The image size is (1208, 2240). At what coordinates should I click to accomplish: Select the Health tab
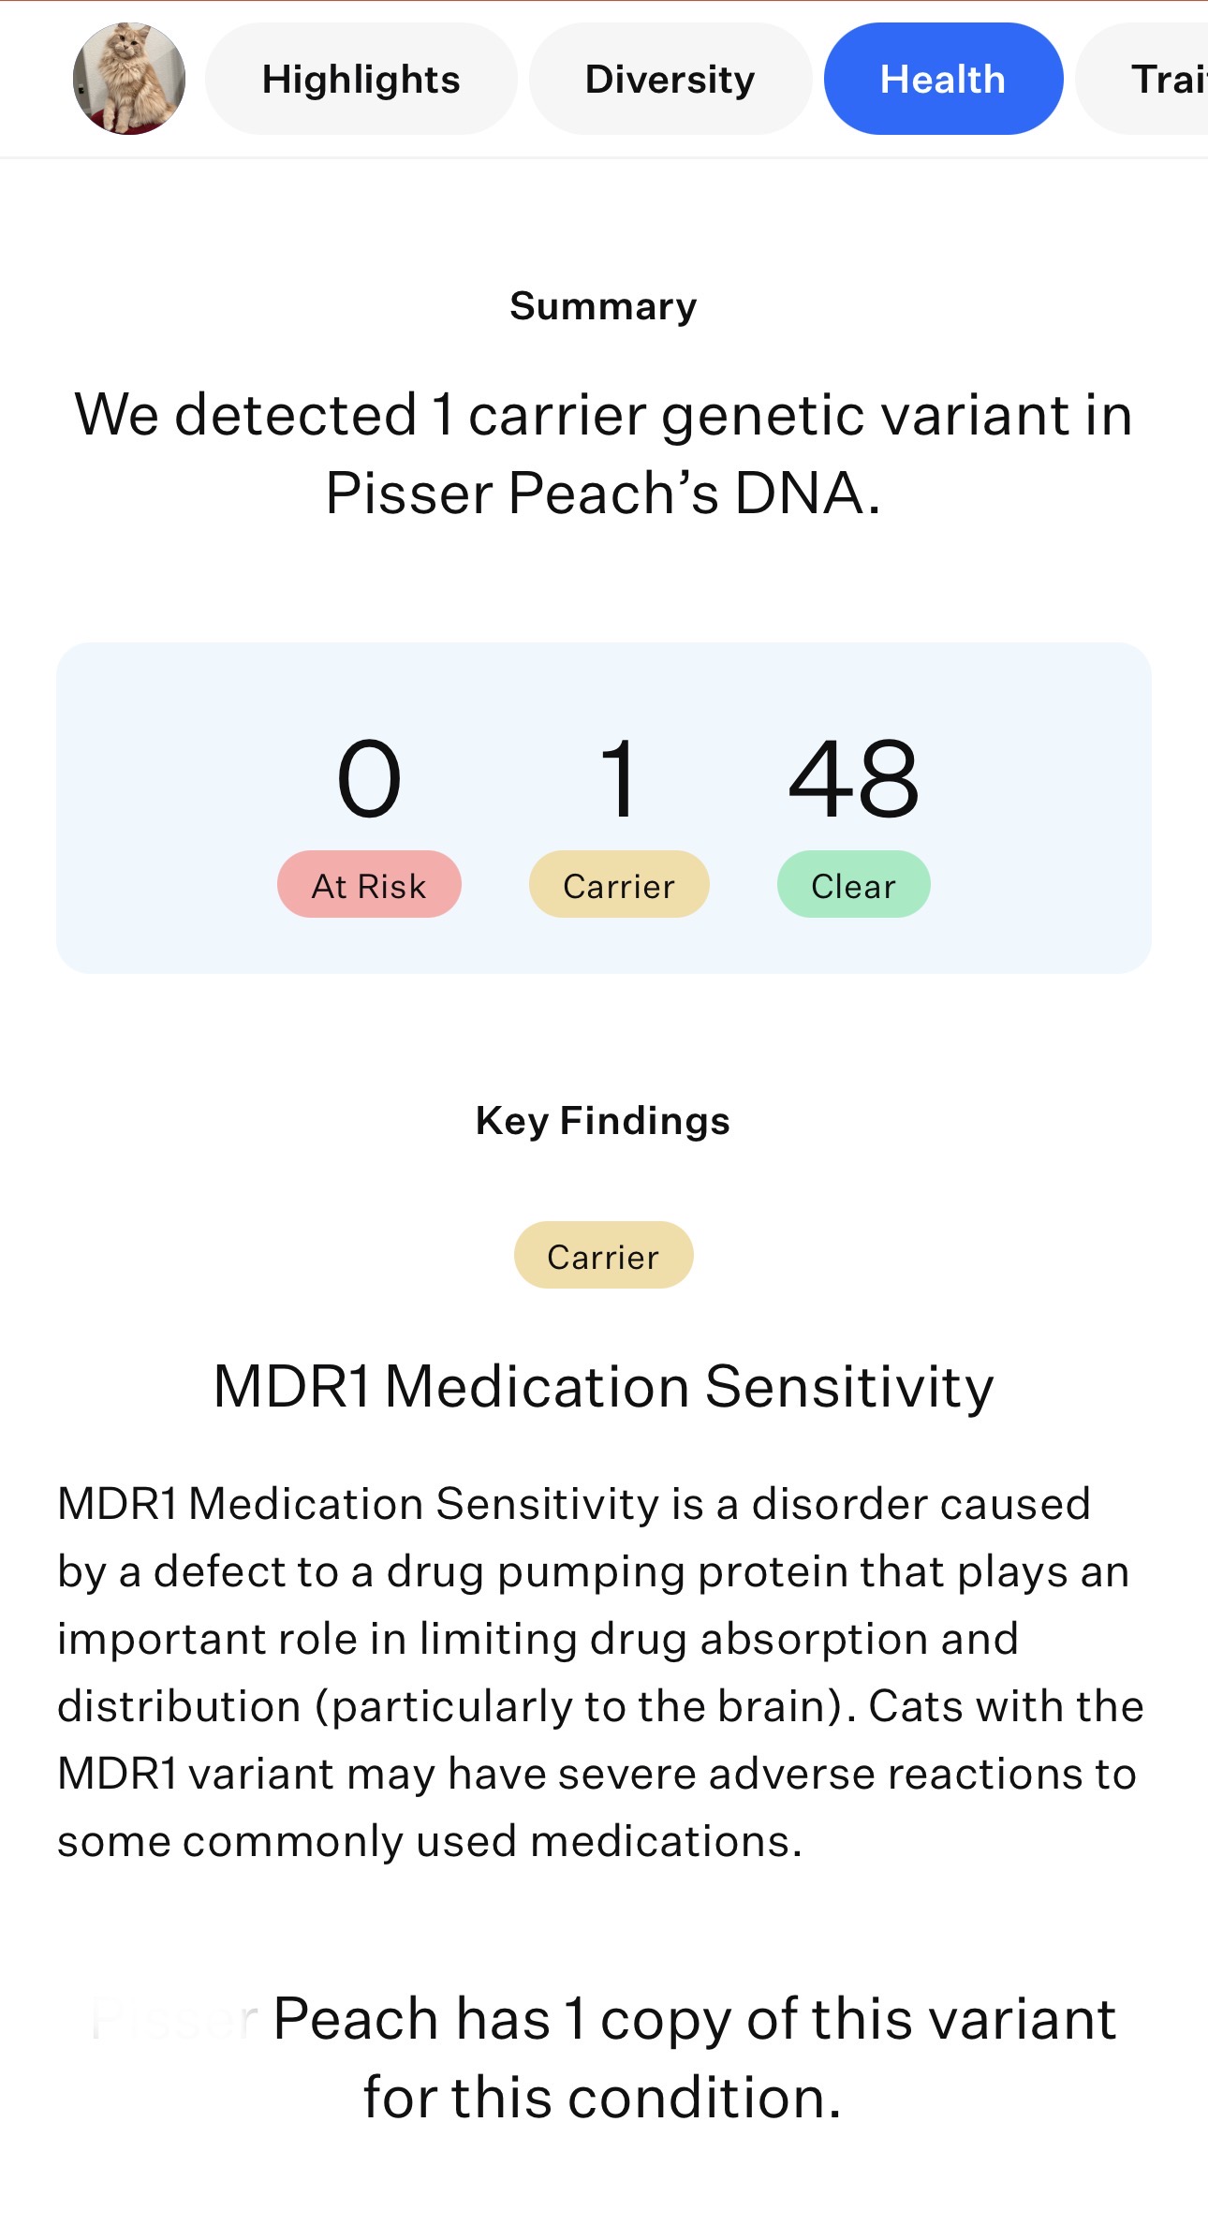[943, 79]
